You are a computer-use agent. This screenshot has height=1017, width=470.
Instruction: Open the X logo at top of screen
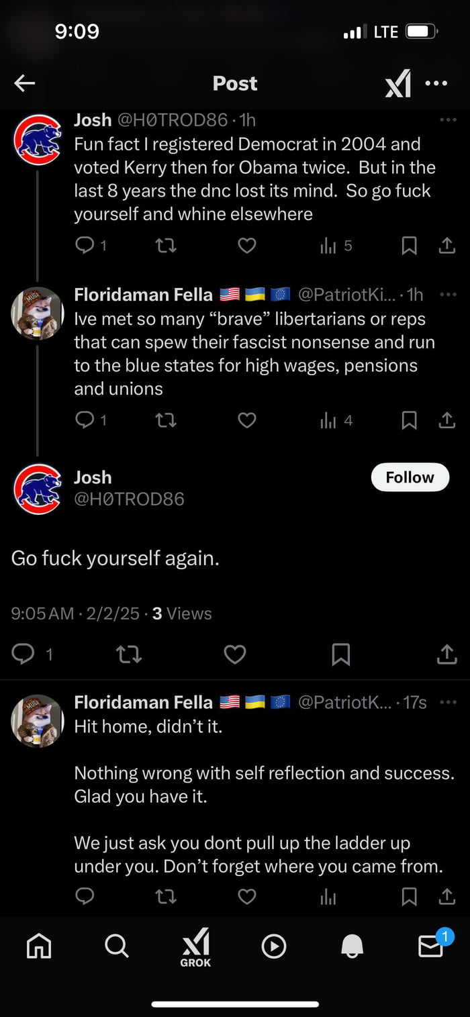coord(397,83)
